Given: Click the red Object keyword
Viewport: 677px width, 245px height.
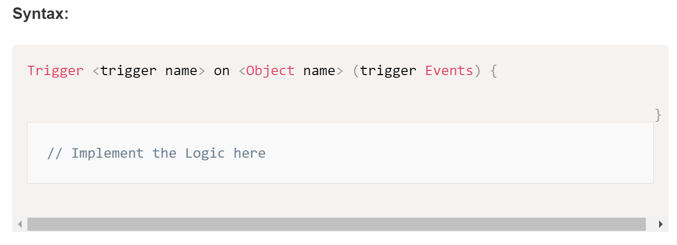Looking at the screenshot, I should coord(270,70).
